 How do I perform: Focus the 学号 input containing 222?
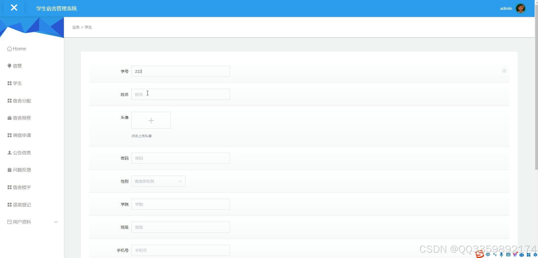(x=181, y=71)
